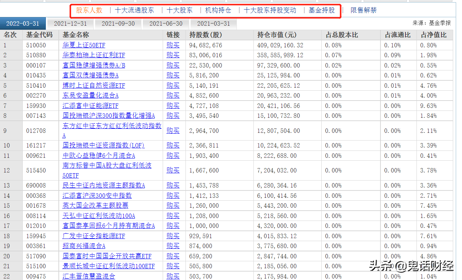Switch to 2021-03-31 report date
Image resolution: width=462 pixels, height=280 pixels.
click(x=214, y=23)
